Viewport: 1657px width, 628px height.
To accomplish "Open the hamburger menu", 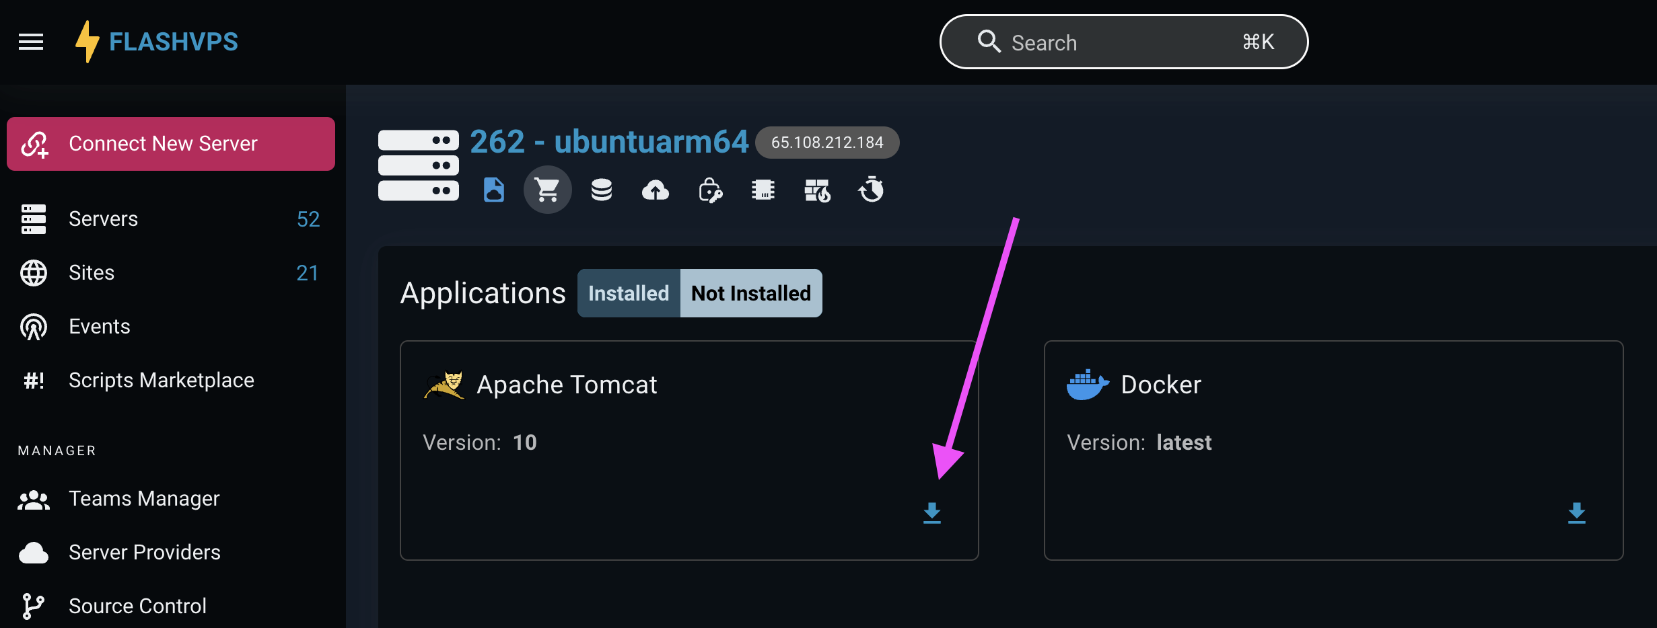I will pyautogui.click(x=31, y=42).
